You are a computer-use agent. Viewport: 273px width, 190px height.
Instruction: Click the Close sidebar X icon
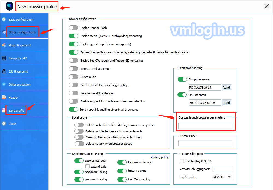click(x=4, y=124)
